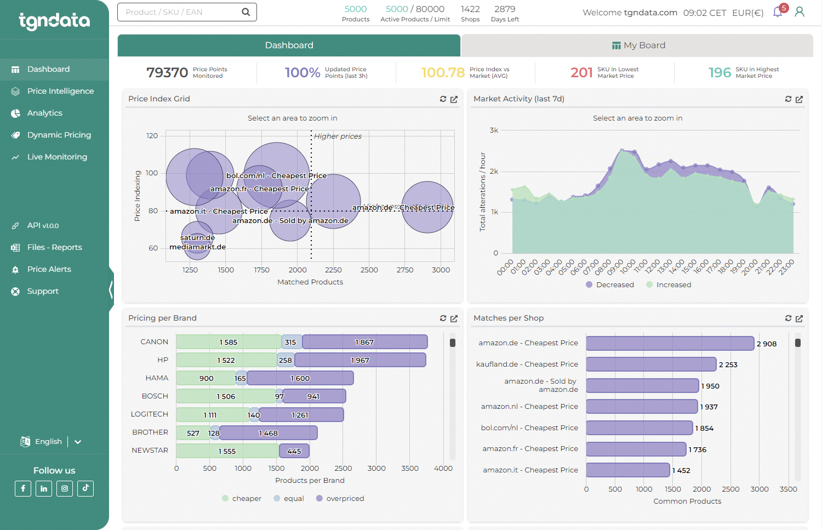
Task: Open the notifications bell icon
Action: click(778, 12)
